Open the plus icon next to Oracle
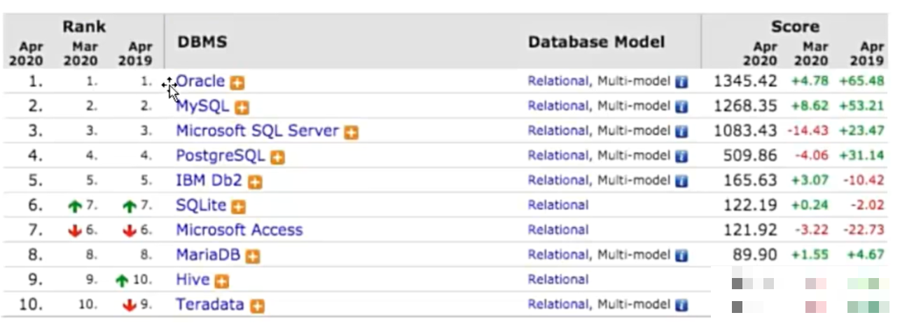The width and height of the screenshot is (921, 336). [237, 83]
